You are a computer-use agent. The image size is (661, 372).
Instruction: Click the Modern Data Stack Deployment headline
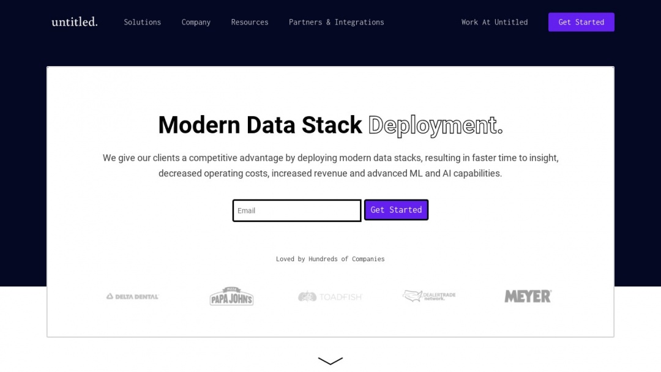260,125
